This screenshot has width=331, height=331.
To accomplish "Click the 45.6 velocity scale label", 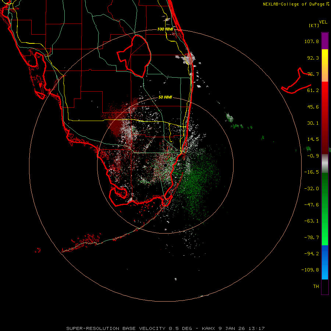I will click(x=313, y=107).
